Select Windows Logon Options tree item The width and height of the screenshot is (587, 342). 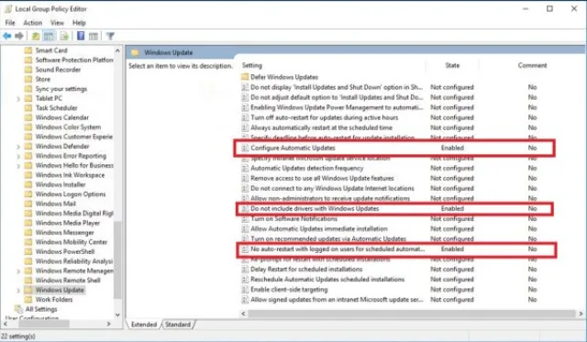click(71, 193)
